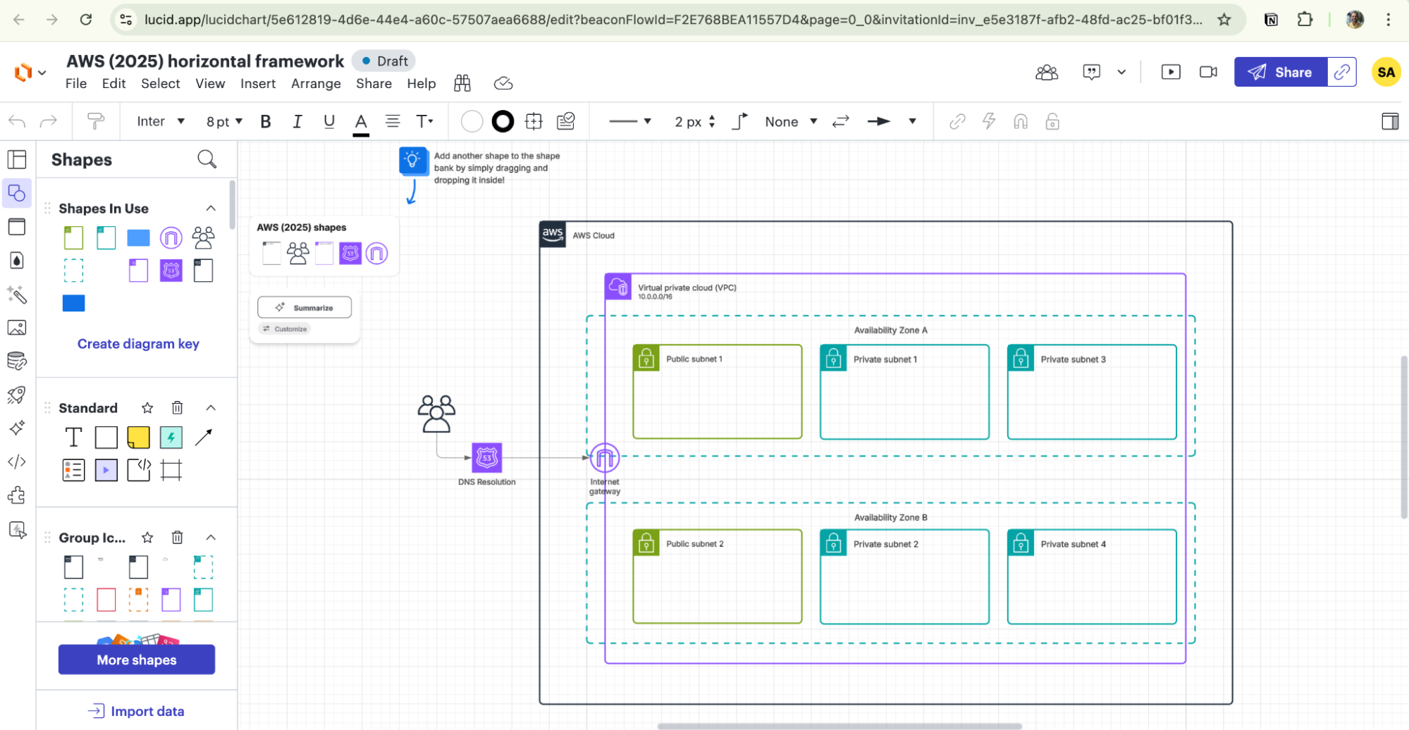Pick the black line color swatch
Image resolution: width=1409 pixels, height=730 pixels.
coord(503,122)
